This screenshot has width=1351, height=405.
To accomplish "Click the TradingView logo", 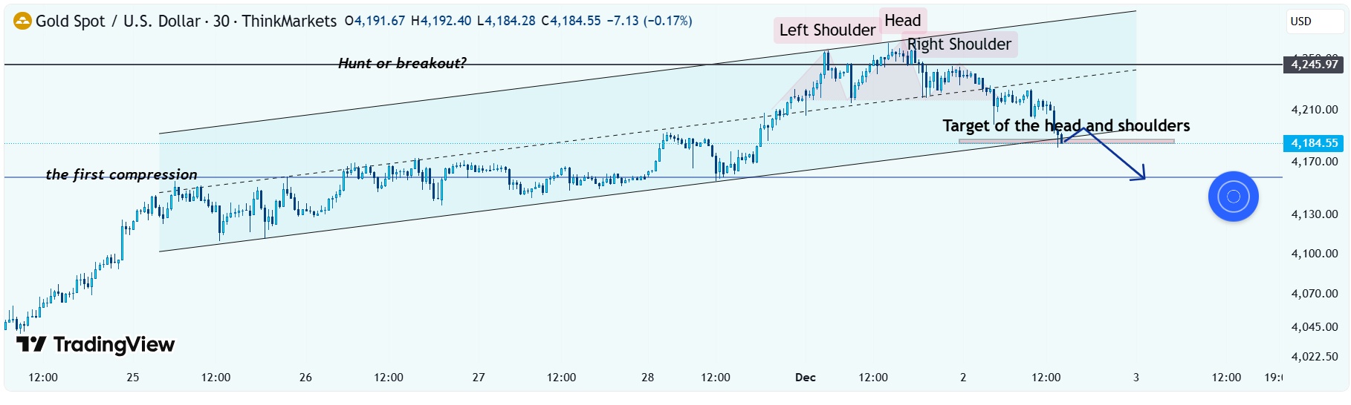I will (96, 345).
